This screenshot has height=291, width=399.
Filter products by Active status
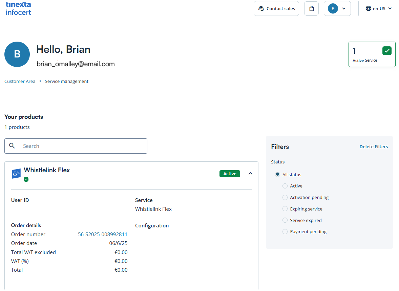(x=285, y=186)
